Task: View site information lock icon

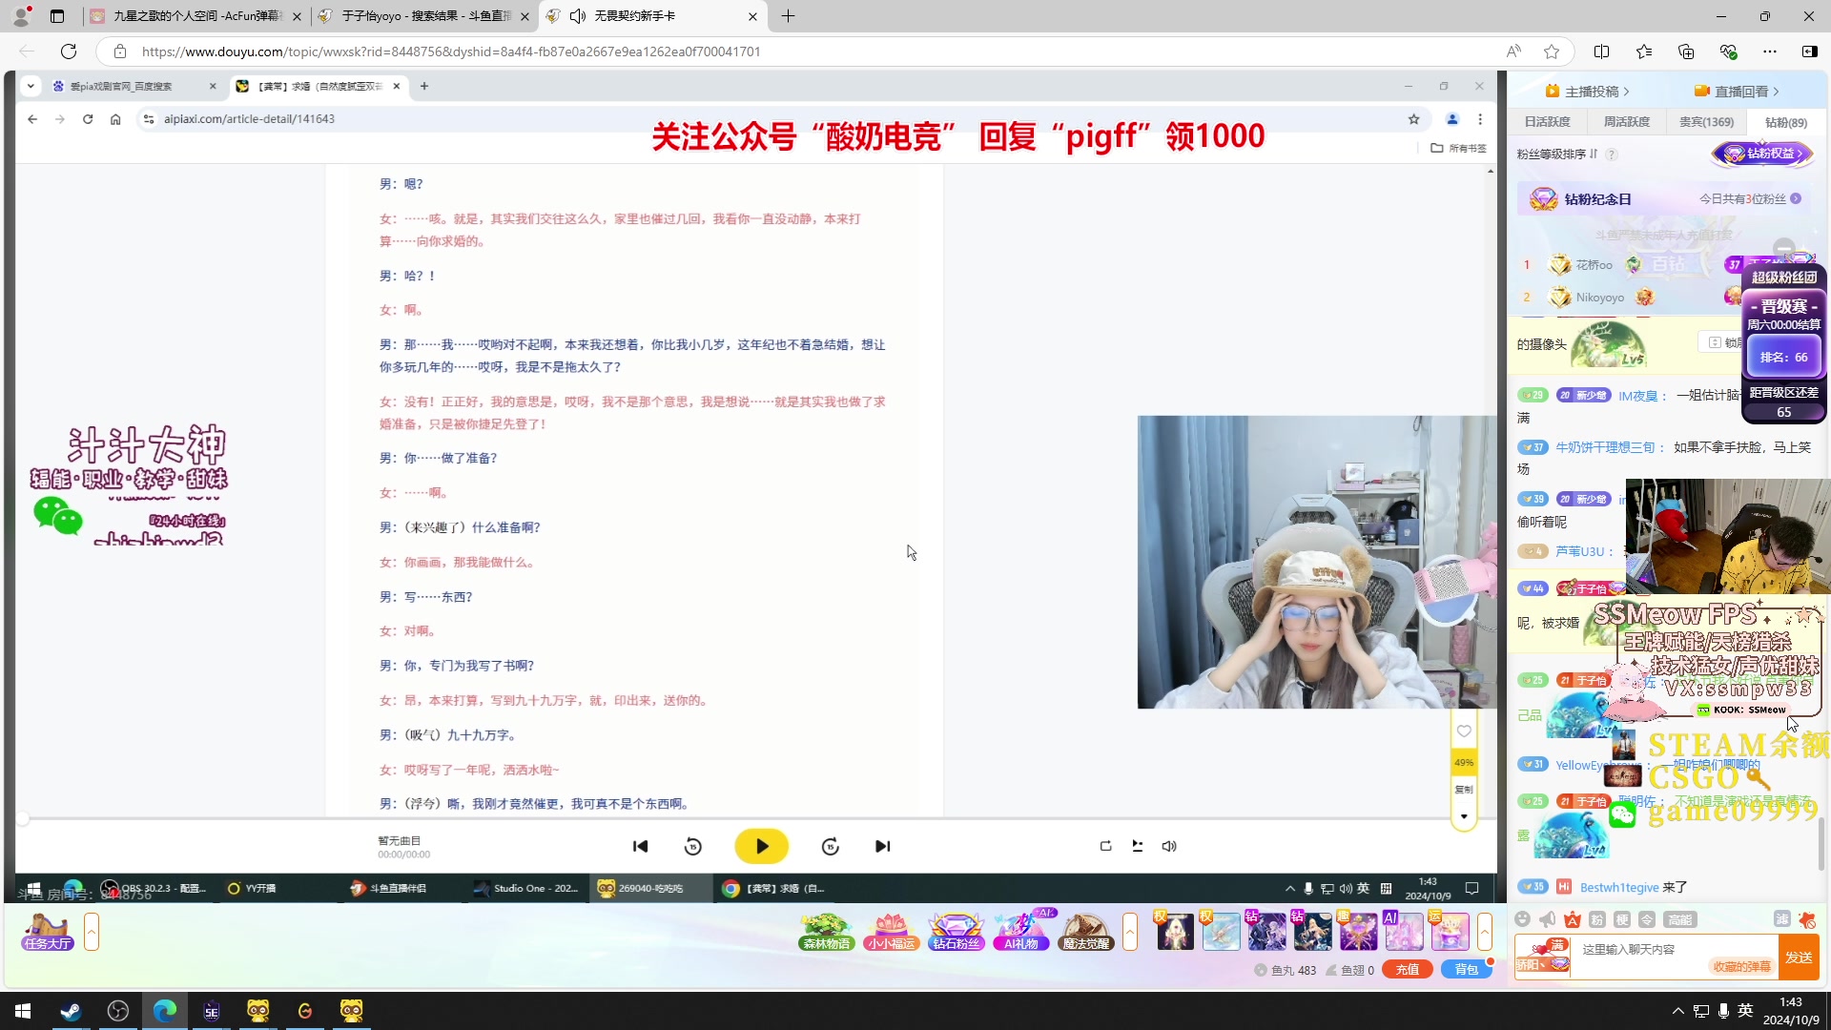Action: click(120, 51)
